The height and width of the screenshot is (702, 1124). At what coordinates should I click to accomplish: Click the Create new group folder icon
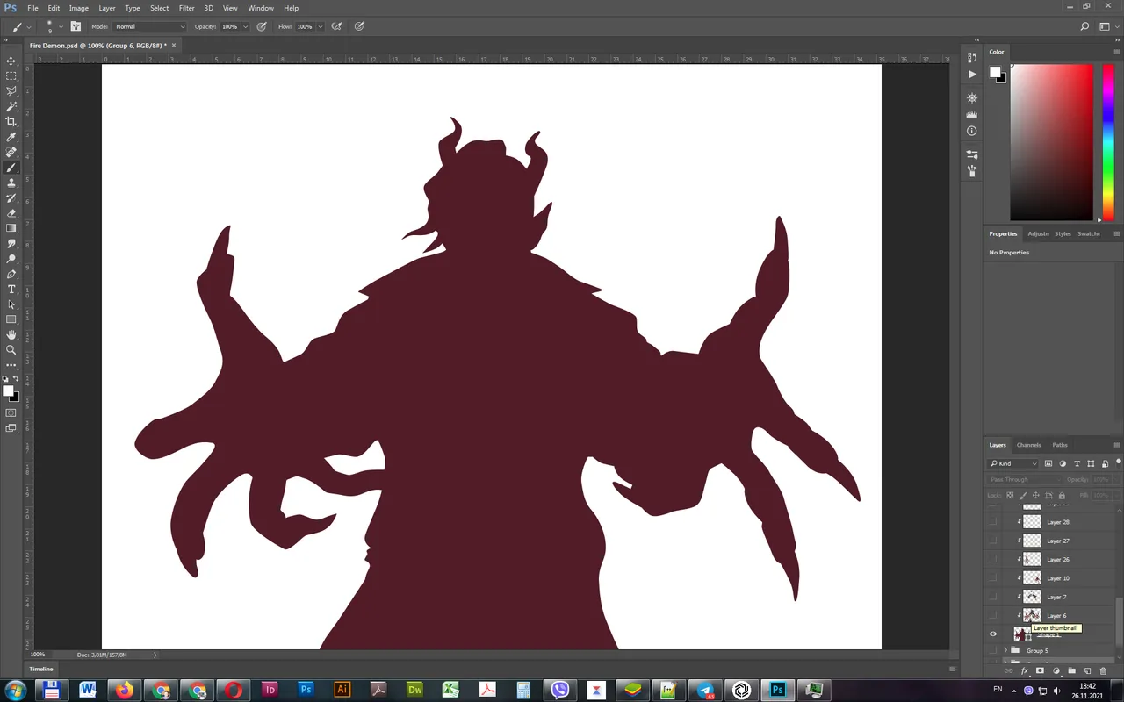point(1071,671)
